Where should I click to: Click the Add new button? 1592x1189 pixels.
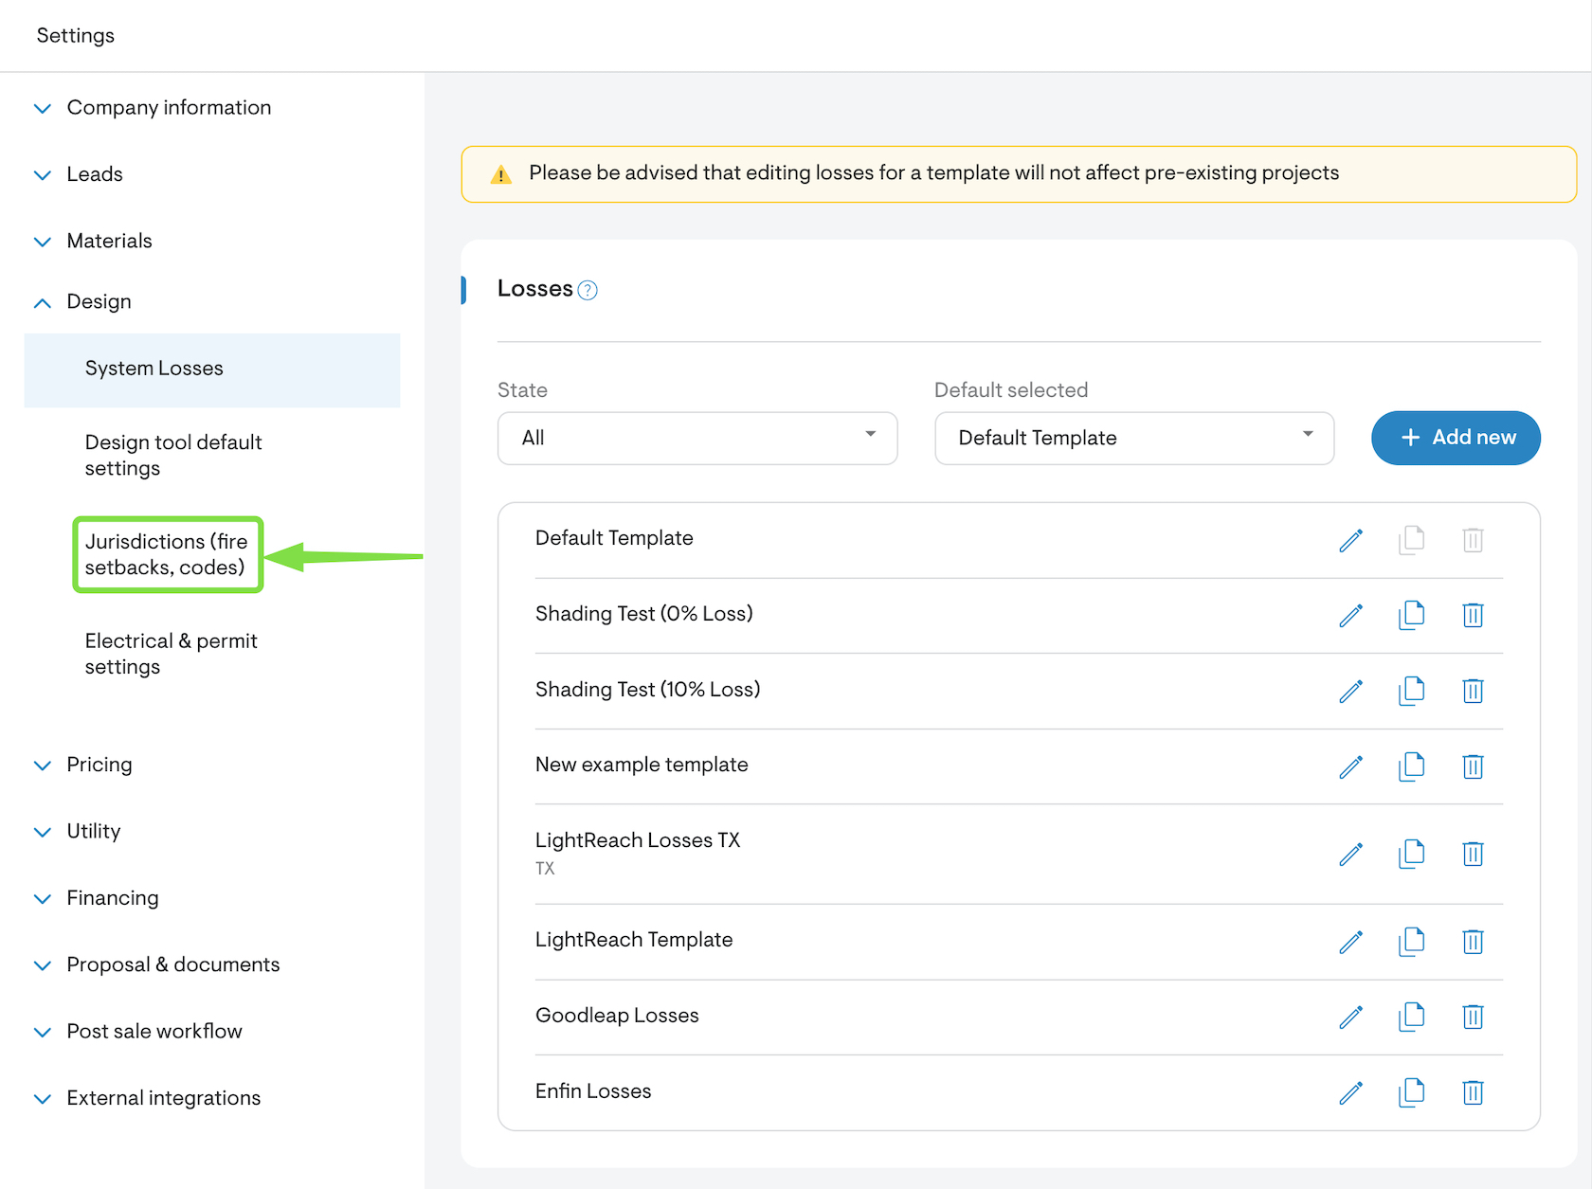[1455, 438]
